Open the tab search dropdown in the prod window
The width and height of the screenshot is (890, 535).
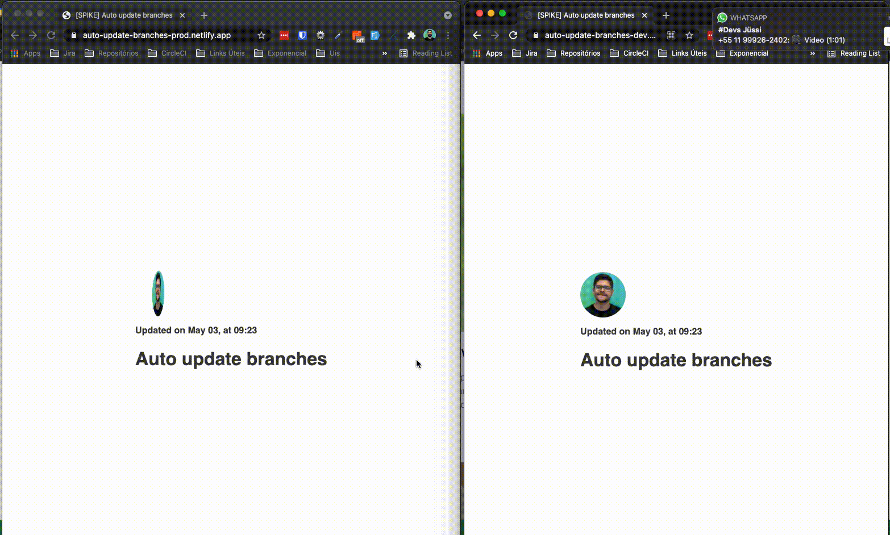click(x=448, y=15)
